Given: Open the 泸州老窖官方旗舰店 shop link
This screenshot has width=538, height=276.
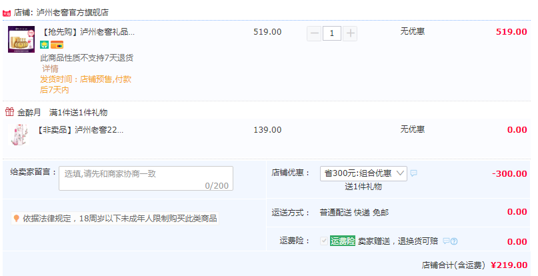Looking at the screenshot, I should (x=73, y=13).
